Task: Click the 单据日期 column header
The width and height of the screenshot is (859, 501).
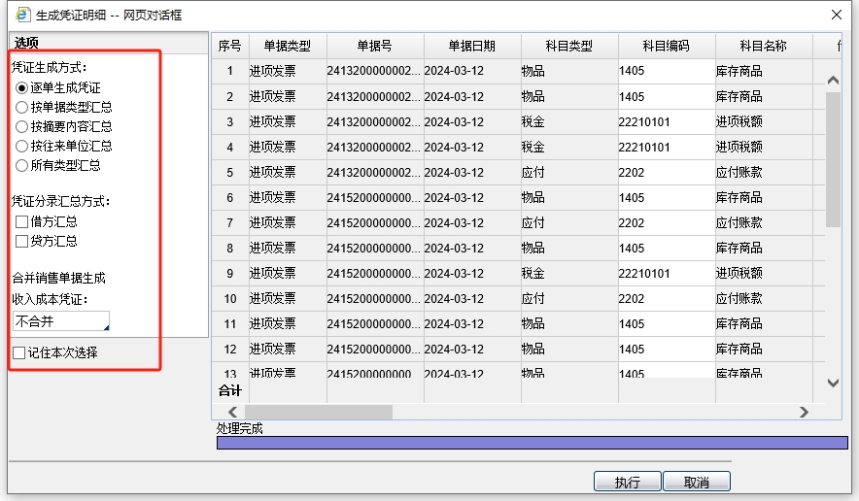Action: (472, 46)
